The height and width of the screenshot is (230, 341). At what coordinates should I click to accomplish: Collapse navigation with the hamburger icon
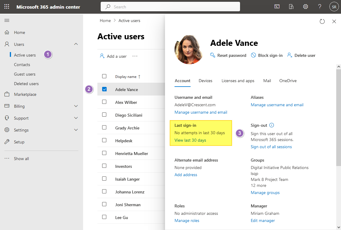point(7,21)
